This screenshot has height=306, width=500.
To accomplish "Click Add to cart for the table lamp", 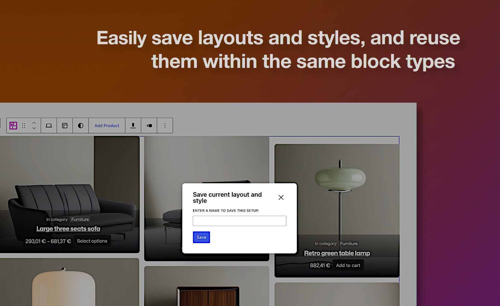I will pos(348,265).
